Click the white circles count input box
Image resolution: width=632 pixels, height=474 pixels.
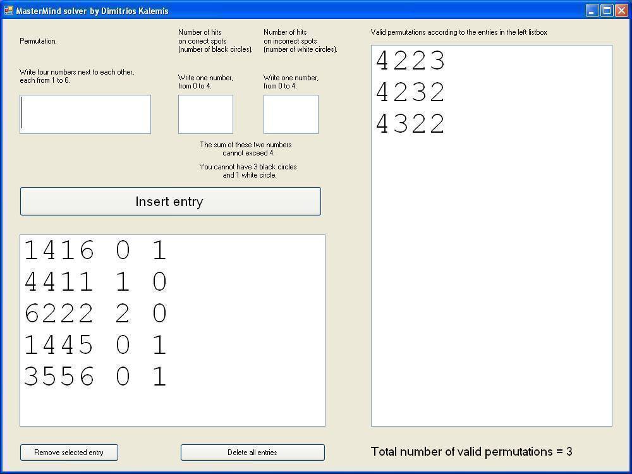291,114
